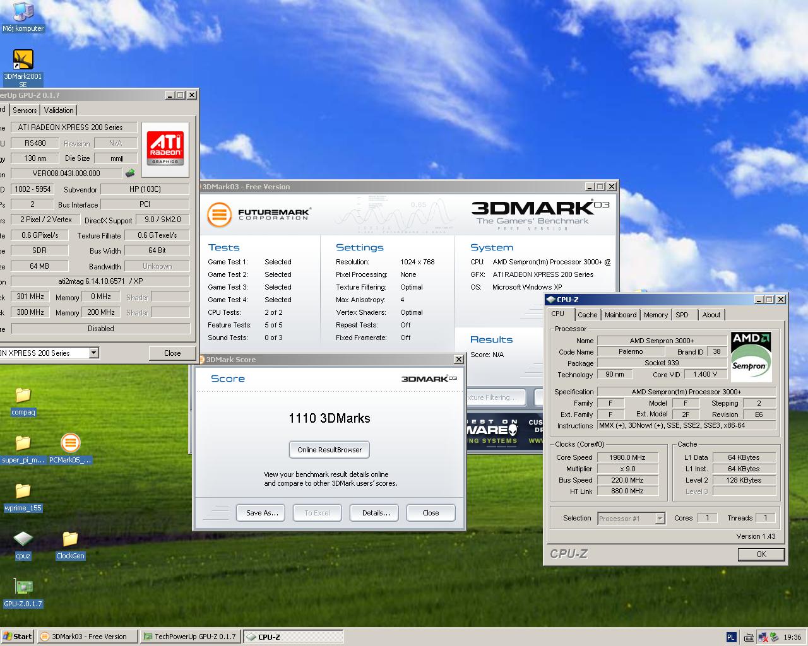Open the compaq folder on the desktop
Viewport: 808px width, 646px height.
tap(23, 402)
